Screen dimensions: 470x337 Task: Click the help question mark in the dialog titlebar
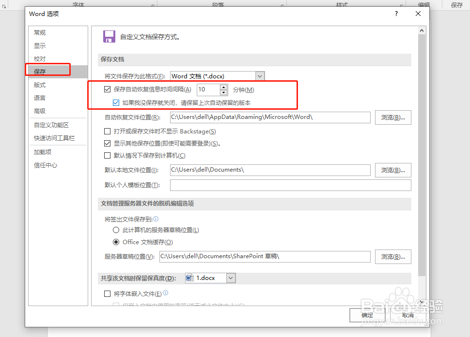tap(396, 14)
